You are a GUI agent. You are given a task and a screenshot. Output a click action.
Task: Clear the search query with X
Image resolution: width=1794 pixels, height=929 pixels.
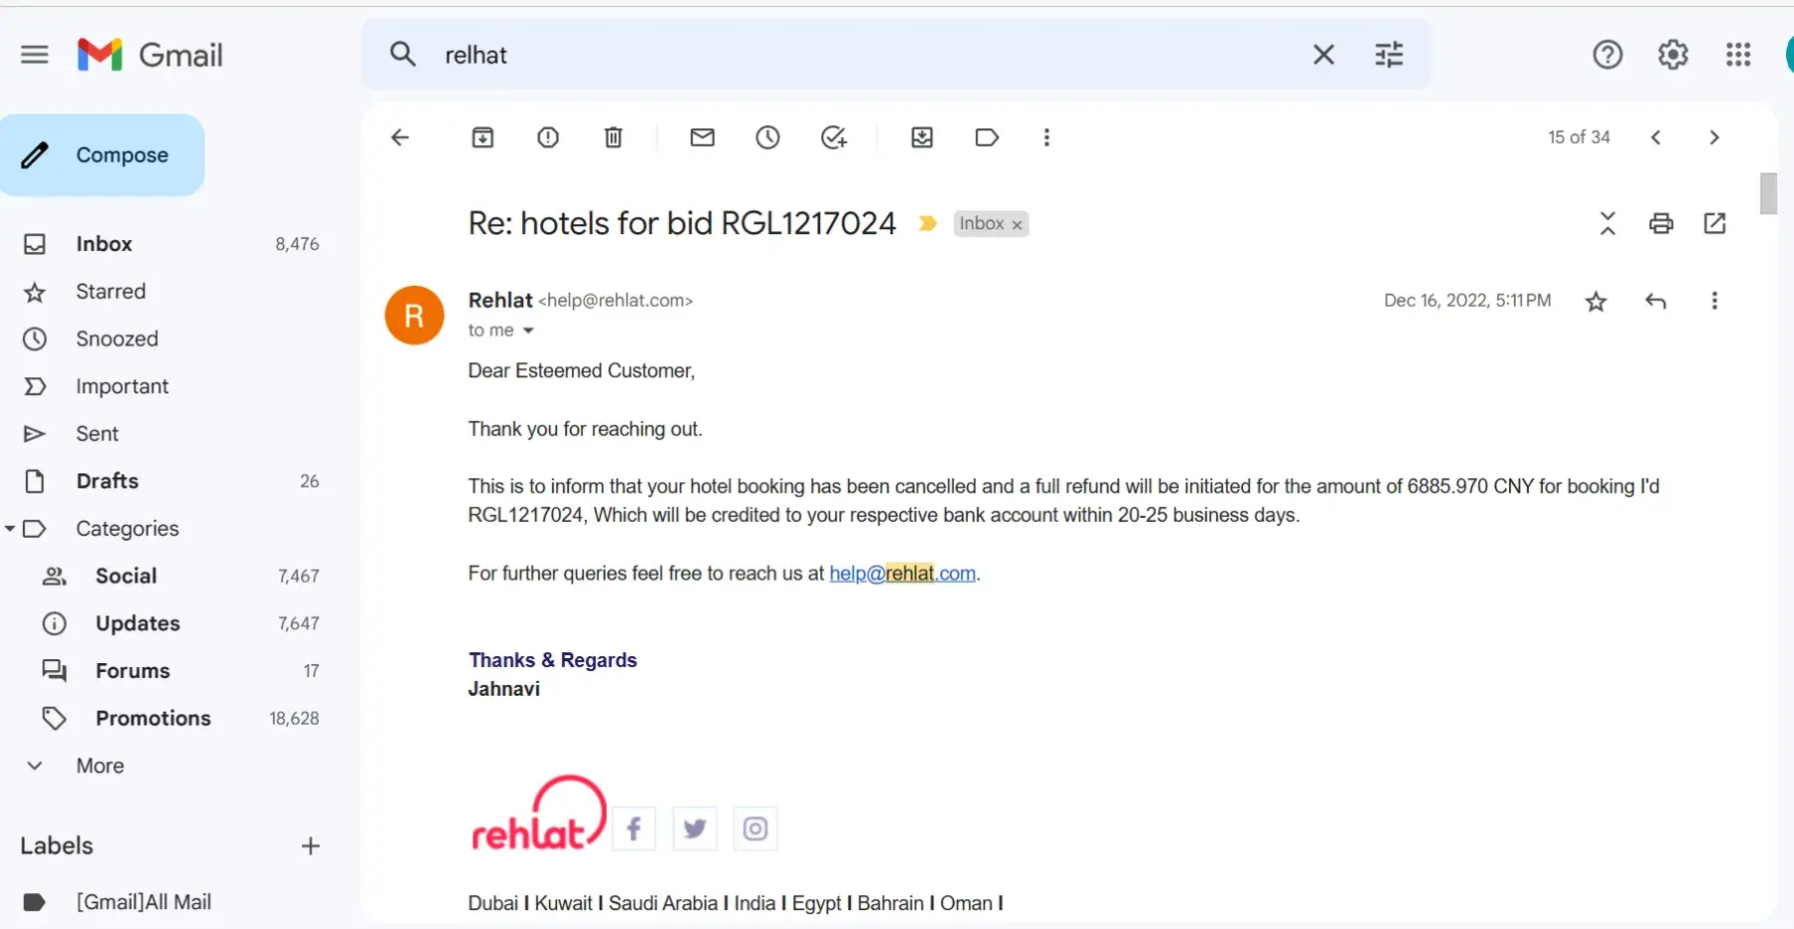click(x=1324, y=55)
